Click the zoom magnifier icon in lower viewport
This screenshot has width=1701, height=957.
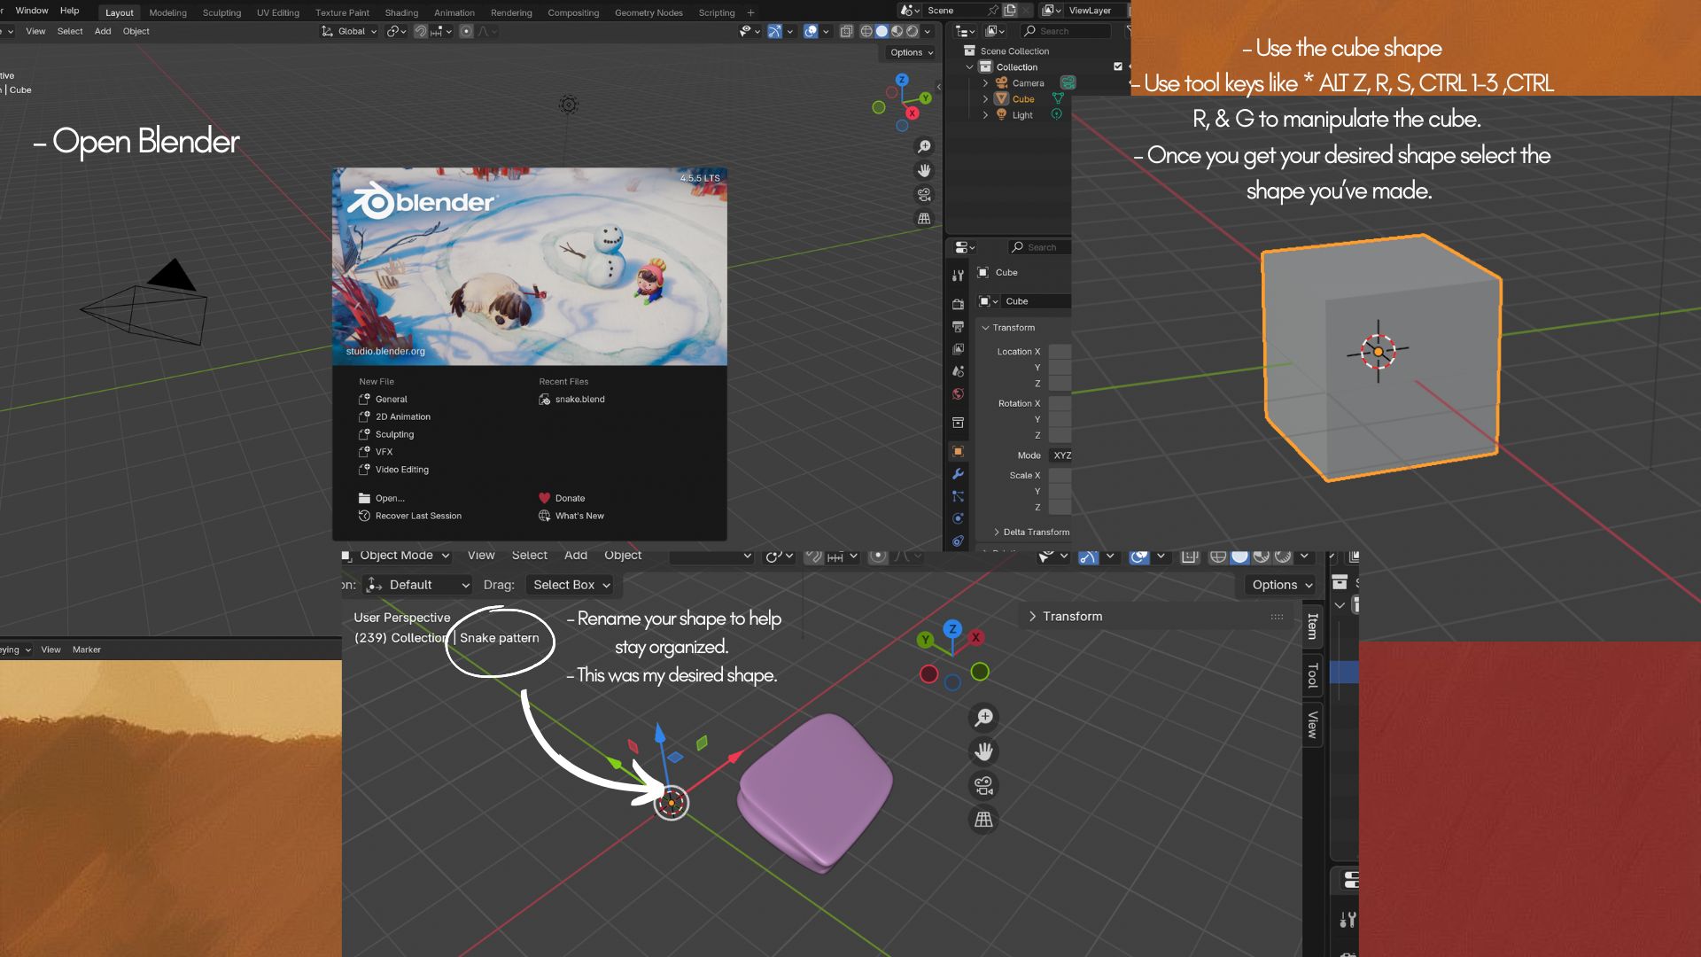coord(983,717)
